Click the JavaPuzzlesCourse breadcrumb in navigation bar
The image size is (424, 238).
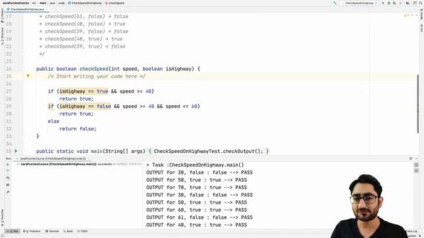tap(15, 3)
